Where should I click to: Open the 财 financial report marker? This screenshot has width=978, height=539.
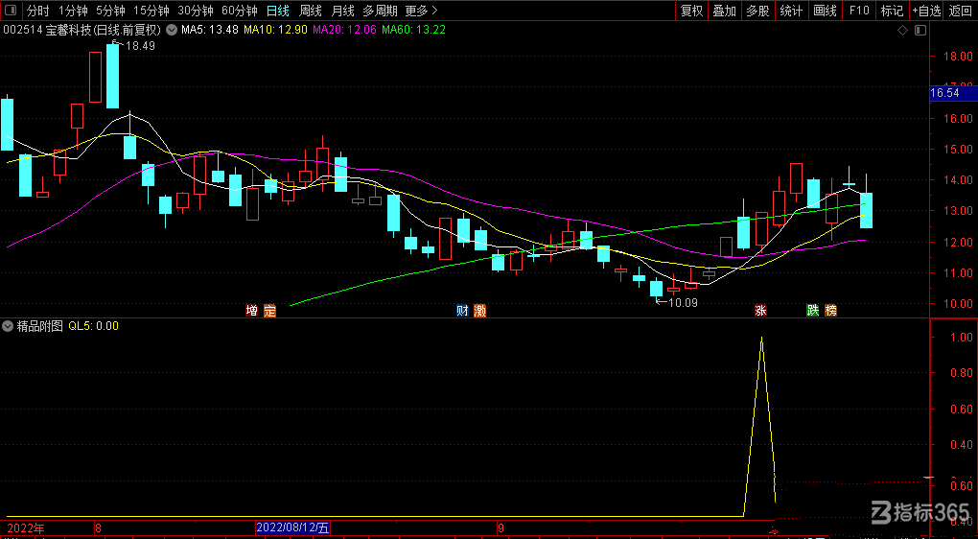coord(461,310)
